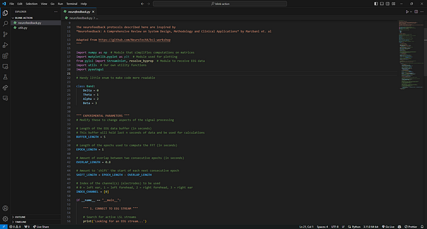Click the Ln 21, Col 1 cursor position
Viewport: 427px width, 229px height.
tap(306, 227)
